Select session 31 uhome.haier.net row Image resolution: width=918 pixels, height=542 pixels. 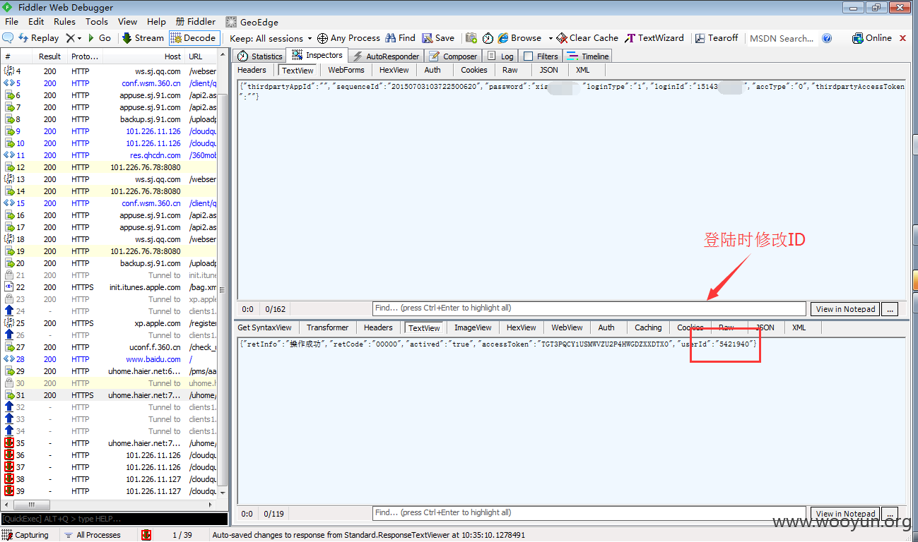110,395
